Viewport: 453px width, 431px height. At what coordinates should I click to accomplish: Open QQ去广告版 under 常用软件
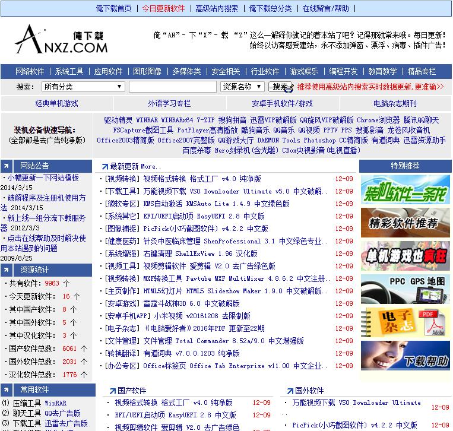point(62,413)
